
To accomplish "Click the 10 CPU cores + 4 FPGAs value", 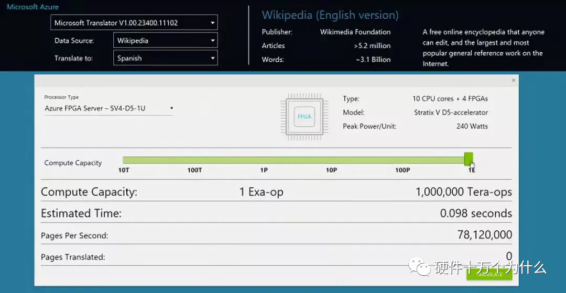I will click(450, 99).
